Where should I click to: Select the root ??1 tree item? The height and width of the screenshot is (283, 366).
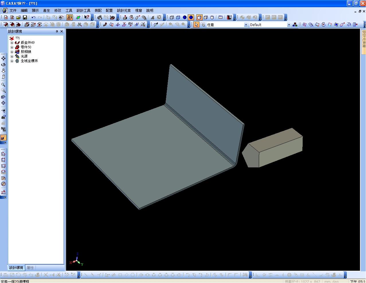point(17,38)
